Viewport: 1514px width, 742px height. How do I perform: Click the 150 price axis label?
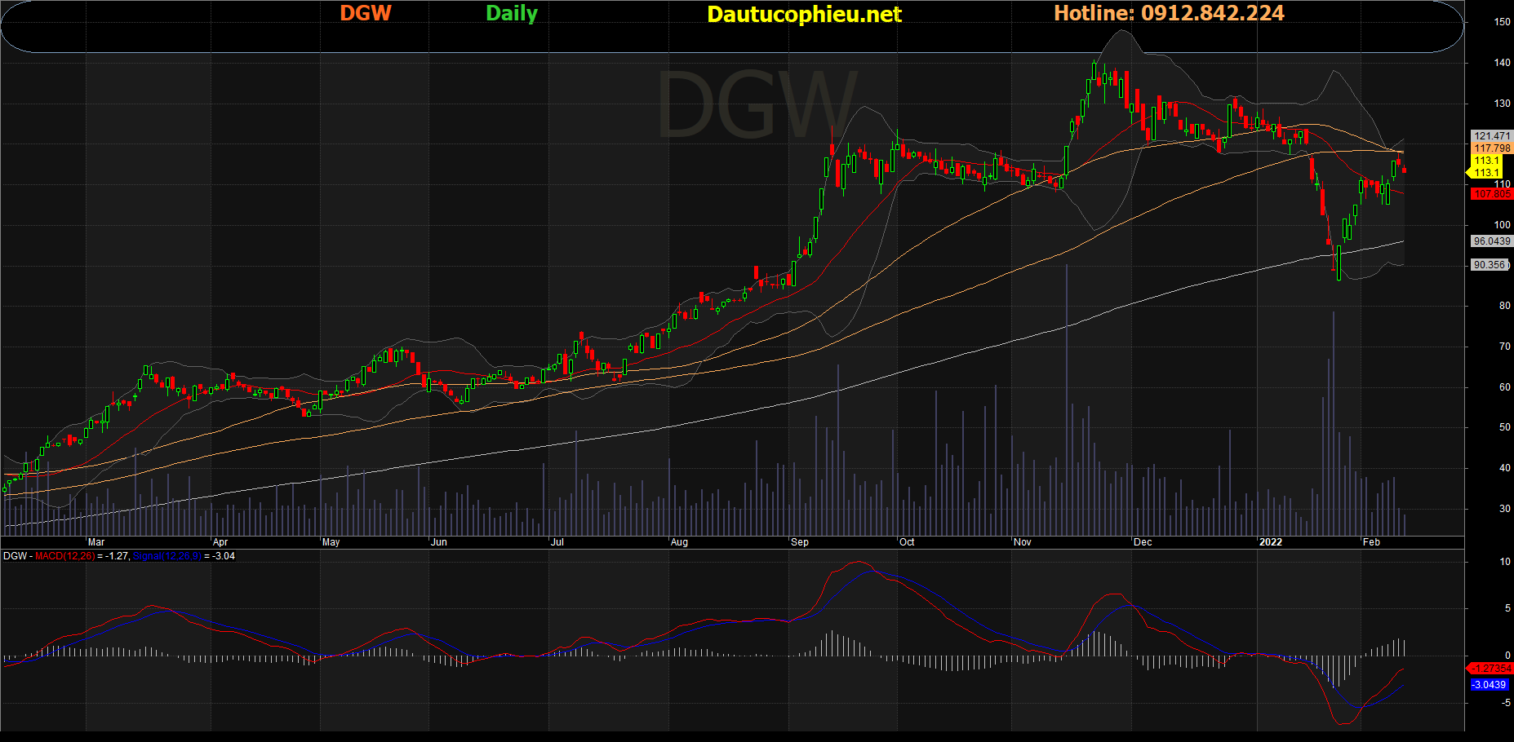tap(1502, 22)
